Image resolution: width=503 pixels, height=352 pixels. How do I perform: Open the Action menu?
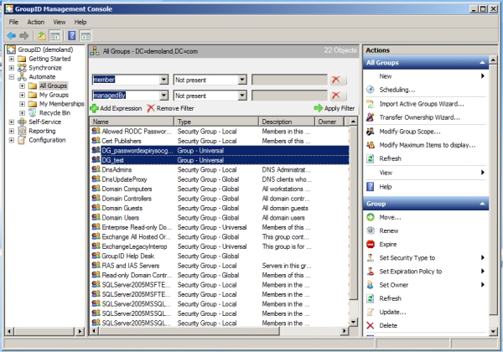click(x=35, y=22)
